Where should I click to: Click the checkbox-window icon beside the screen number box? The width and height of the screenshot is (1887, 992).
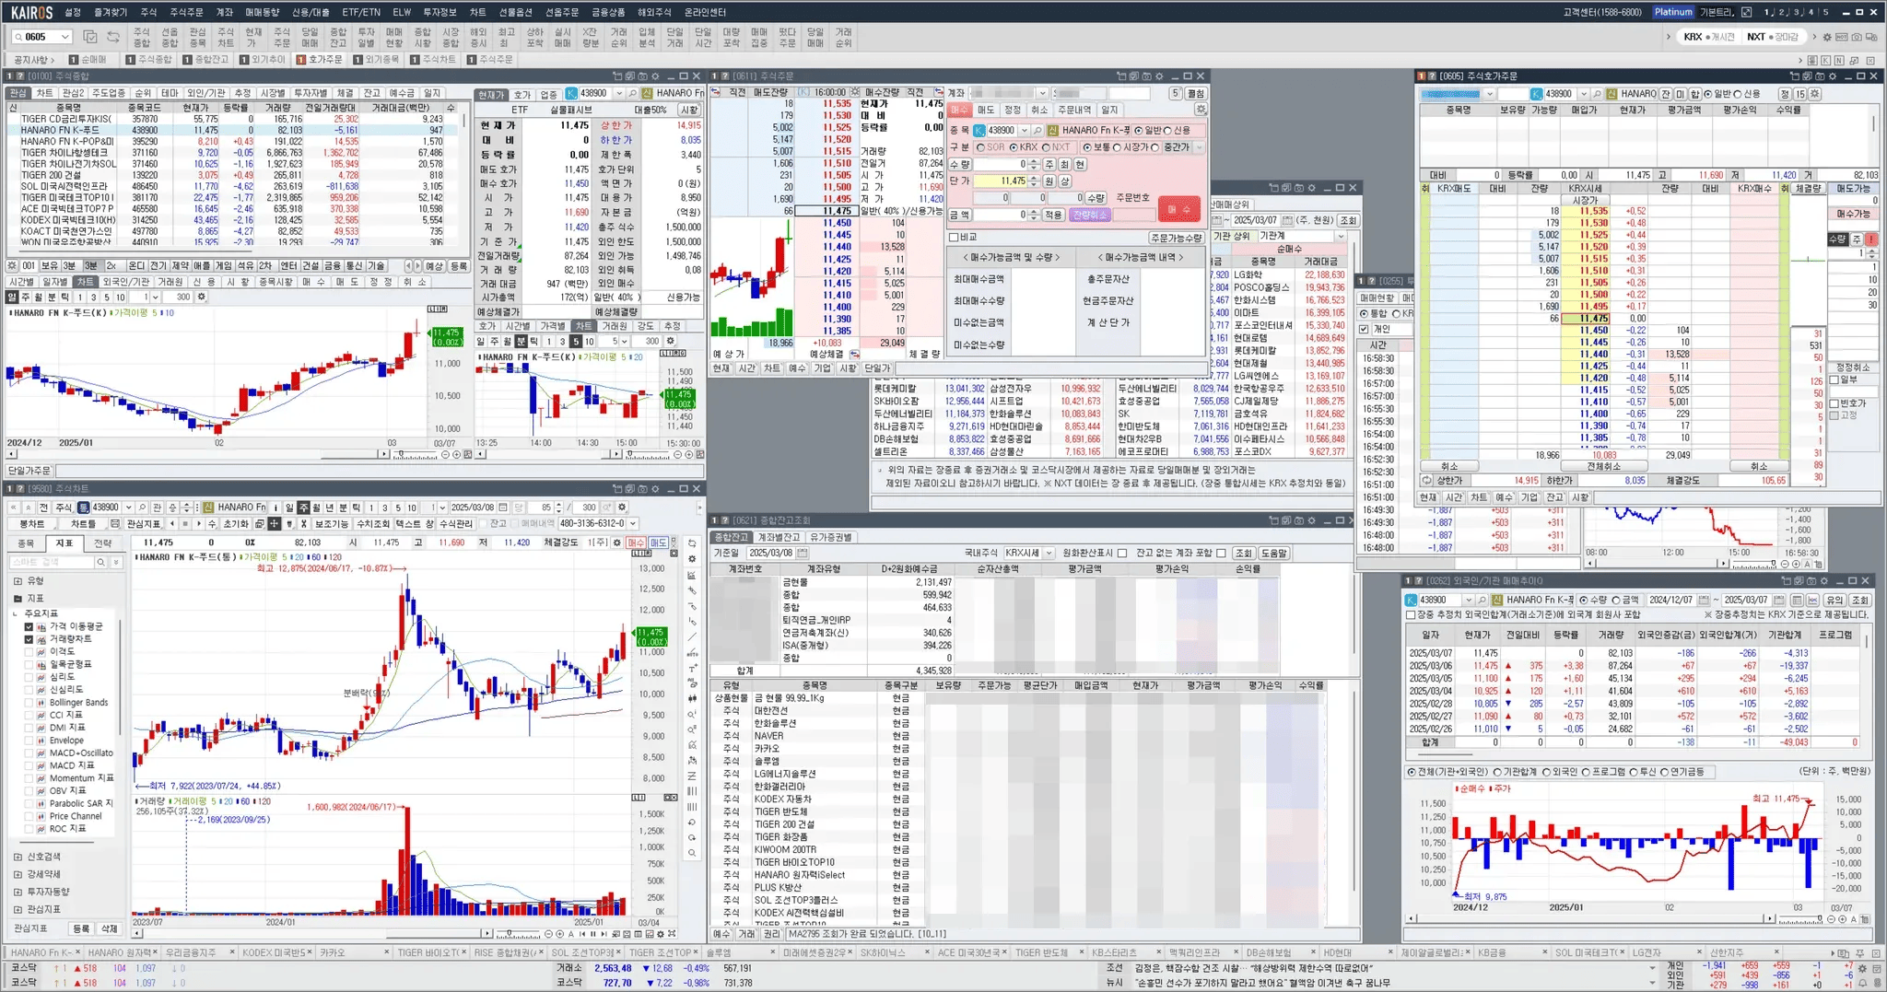point(90,37)
